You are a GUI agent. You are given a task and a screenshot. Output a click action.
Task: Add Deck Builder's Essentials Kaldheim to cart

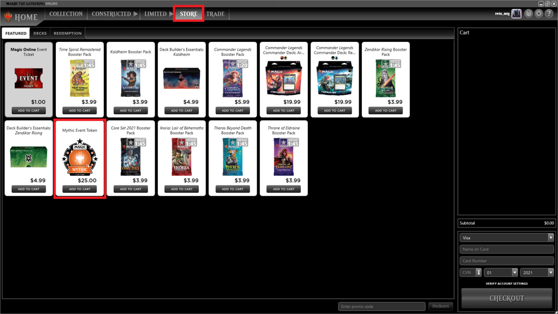tap(182, 111)
